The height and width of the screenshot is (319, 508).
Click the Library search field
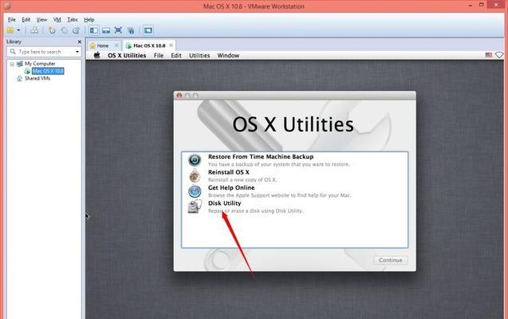[x=44, y=52]
